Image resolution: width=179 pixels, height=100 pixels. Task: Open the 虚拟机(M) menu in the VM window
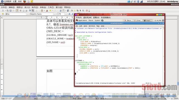click(x=87, y=17)
